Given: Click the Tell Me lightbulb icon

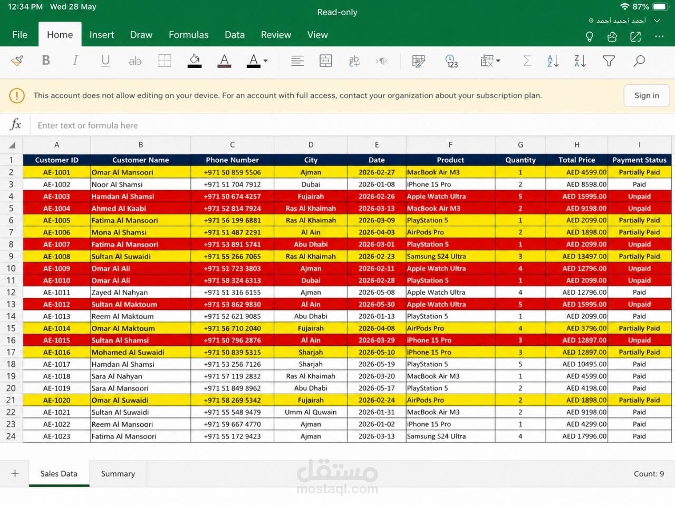Looking at the screenshot, I should tap(590, 36).
